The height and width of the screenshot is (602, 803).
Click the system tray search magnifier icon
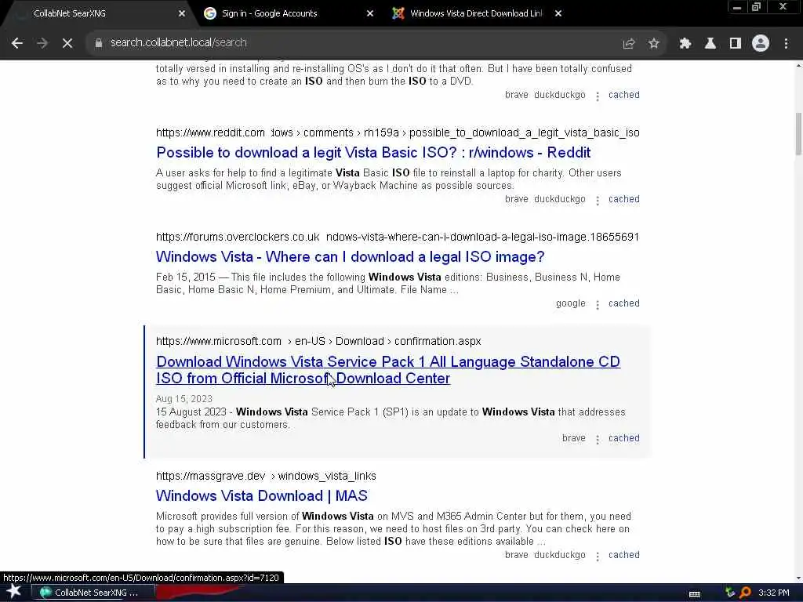point(745,593)
